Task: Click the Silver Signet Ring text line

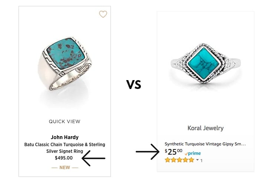Action: coord(65,151)
